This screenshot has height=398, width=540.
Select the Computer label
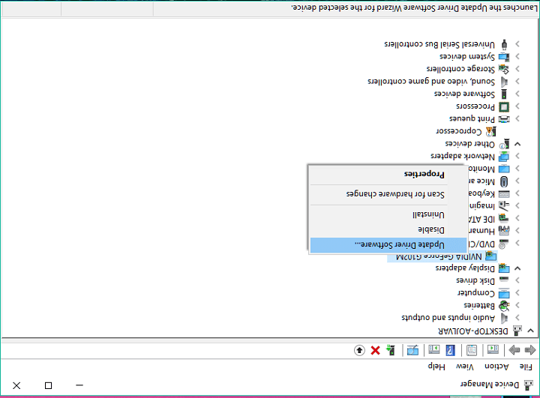(476, 293)
